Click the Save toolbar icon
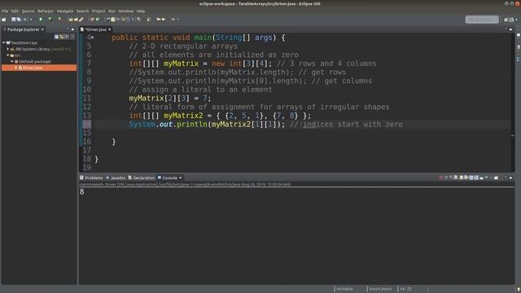Viewport: 521px width, 293px height. [14, 20]
